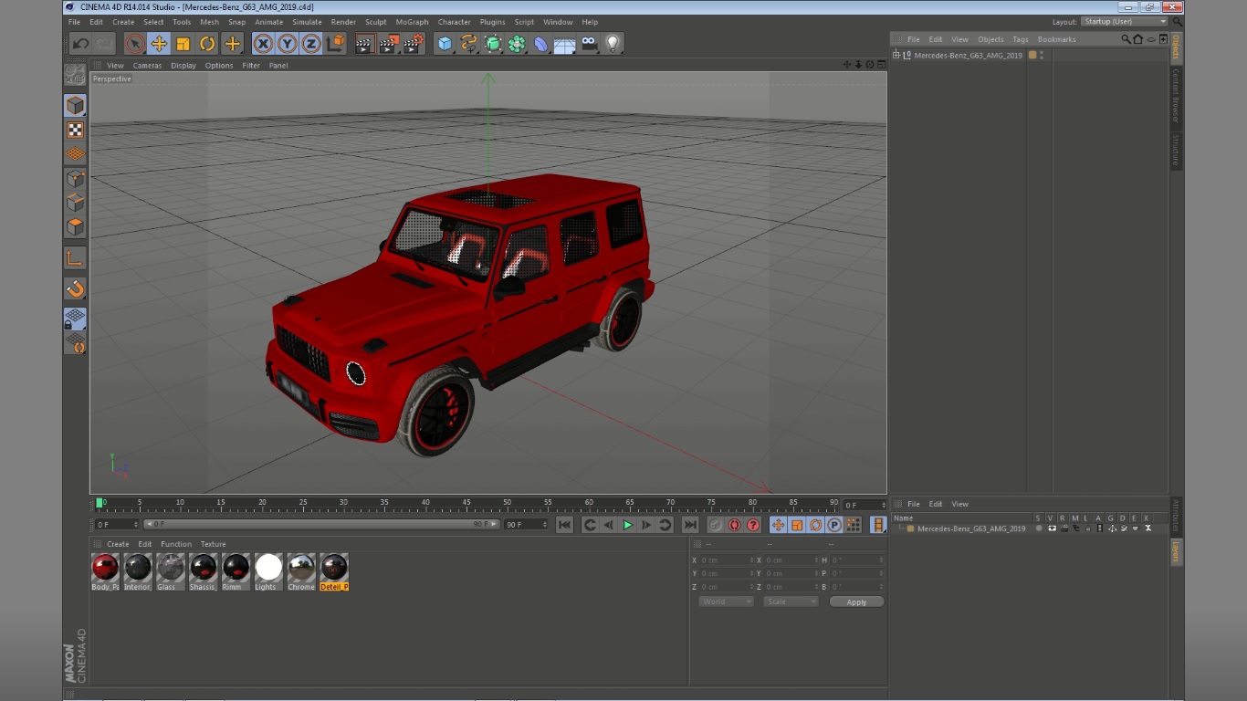Toggle Y axis lock

[288, 43]
